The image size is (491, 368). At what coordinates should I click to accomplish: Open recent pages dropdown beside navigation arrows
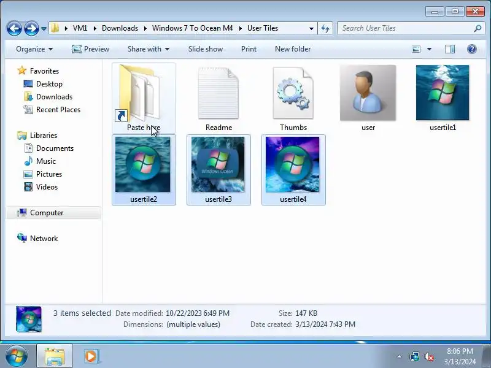click(x=44, y=28)
